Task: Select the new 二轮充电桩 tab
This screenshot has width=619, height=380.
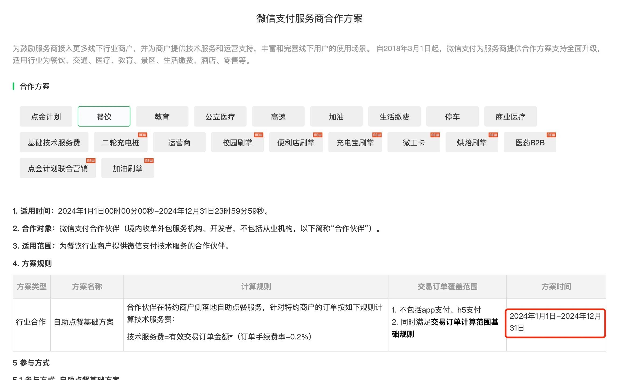Action: point(120,142)
